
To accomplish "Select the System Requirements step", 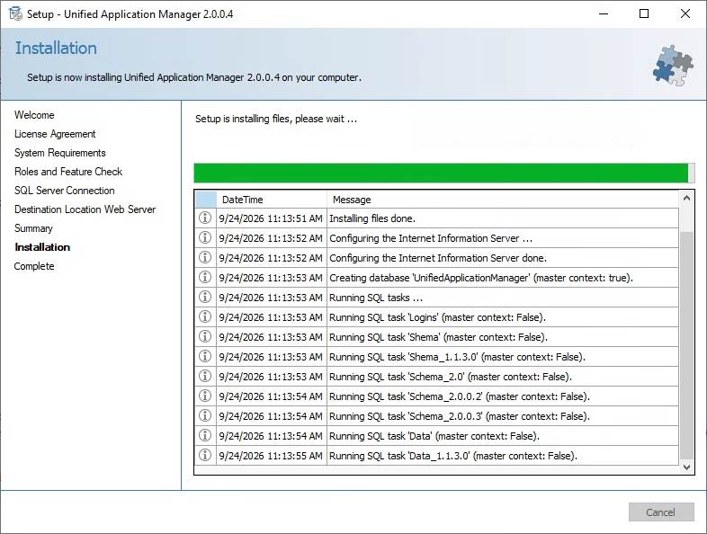I will pos(60,153).
